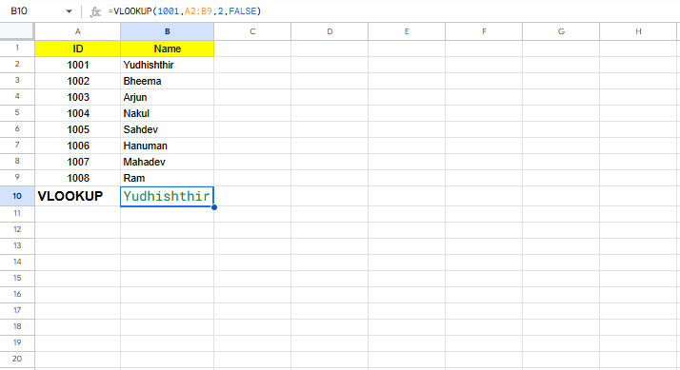Select row 11 header
The width and height of the screenshot is (680, 370).
tap(17, 213)
